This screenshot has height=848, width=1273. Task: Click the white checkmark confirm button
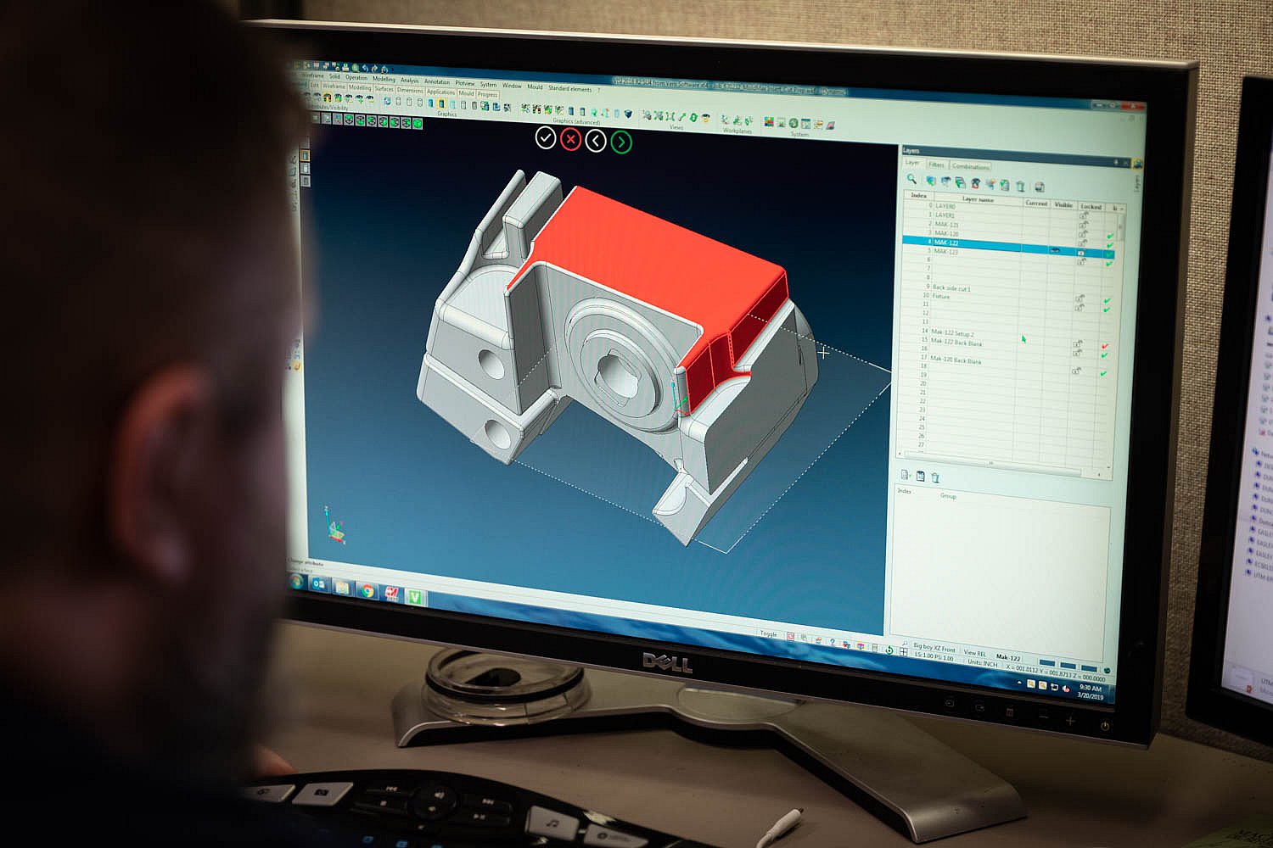pos(546,137)
